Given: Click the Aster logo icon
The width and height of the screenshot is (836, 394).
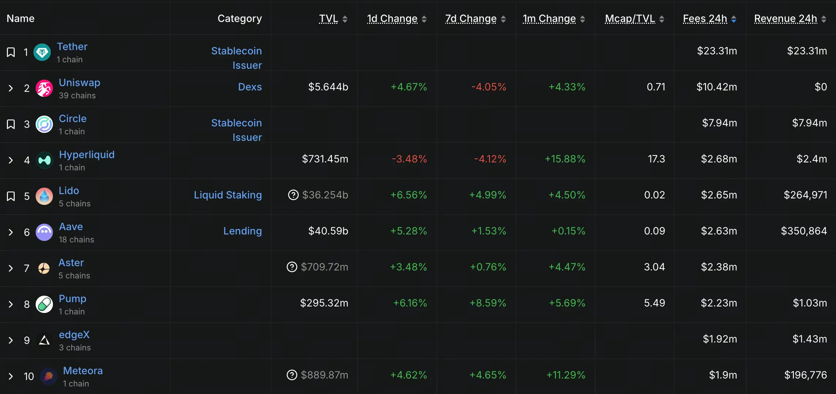Looking at the screenshot, I should point(44,268).
